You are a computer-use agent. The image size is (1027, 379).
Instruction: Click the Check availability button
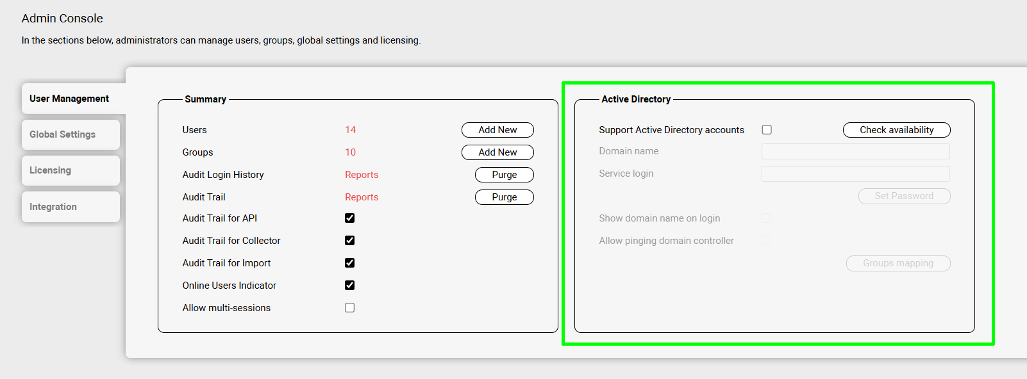pyautogui.click(x=896, y=130)
